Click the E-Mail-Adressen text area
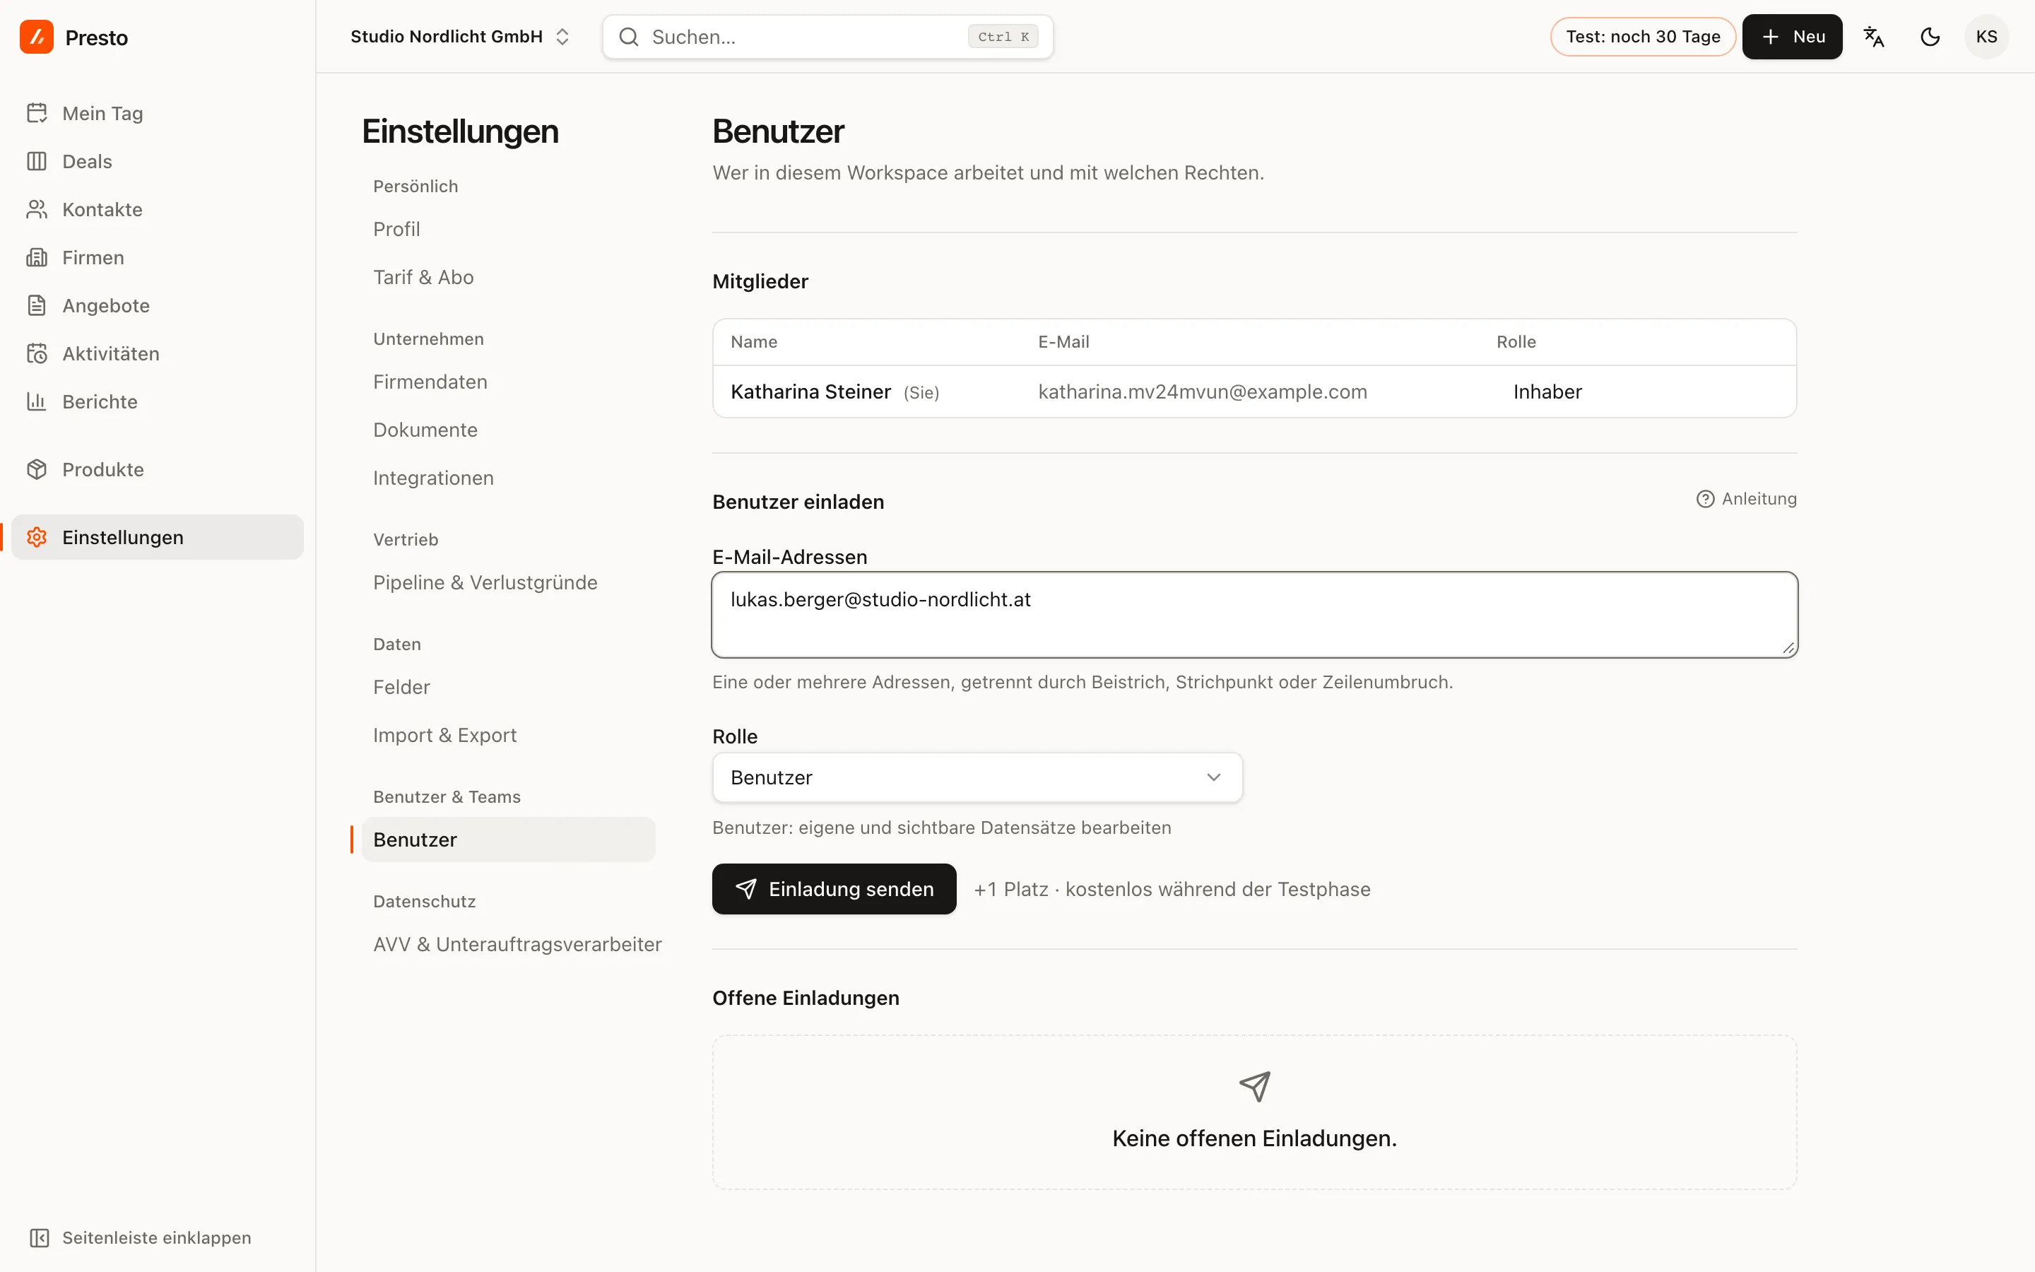The width and height of the screenshot is (2035, 1272). coord(1255,615)
